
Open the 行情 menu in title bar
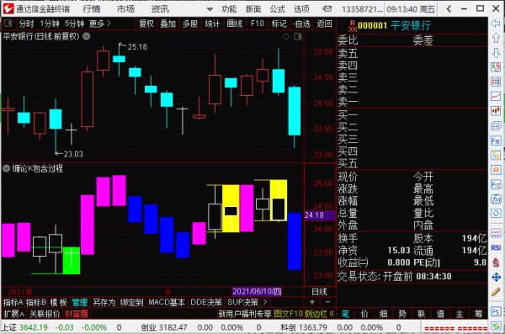point(91,9)
